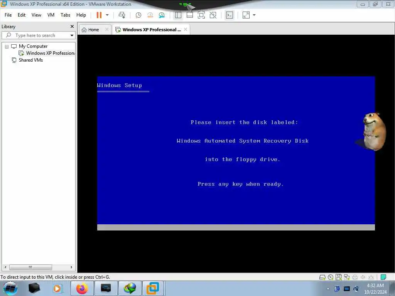Click the orange Suspend/Pause VM button

coord(99,15)
